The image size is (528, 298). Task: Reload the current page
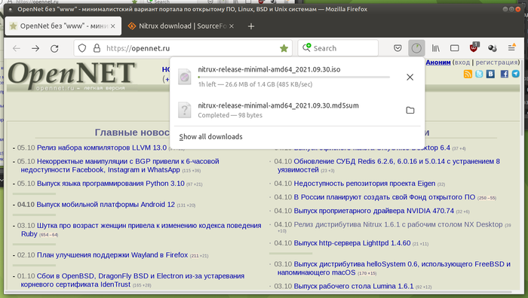[54, 48]
